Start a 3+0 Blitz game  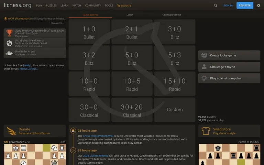(175, 32)
